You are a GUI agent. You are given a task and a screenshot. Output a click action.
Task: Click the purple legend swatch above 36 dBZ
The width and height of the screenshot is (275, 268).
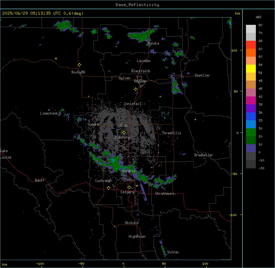251,109
